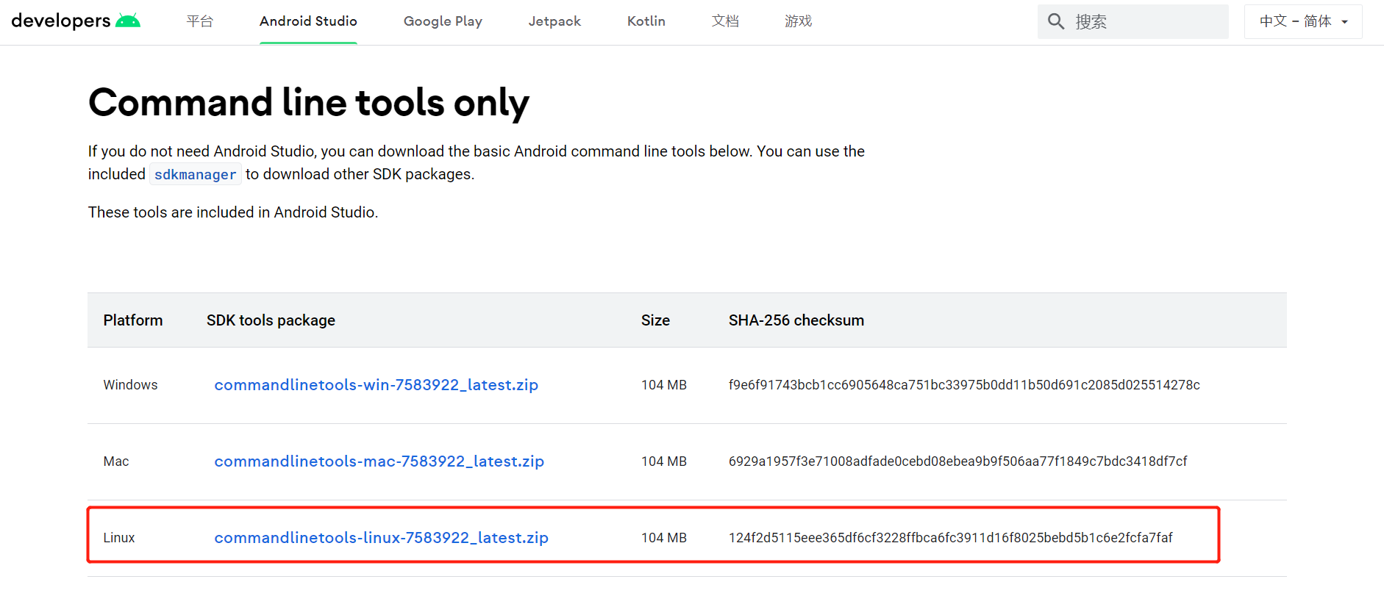Open the Jetpack navigation tab
Viewport: 1384px width, 593px height.
tap(554, 21)
